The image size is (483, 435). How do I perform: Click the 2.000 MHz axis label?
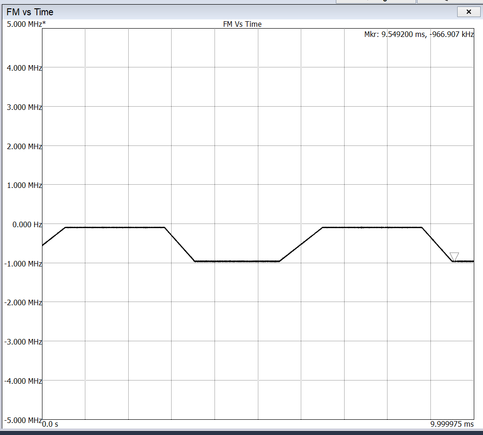(24, 146)
